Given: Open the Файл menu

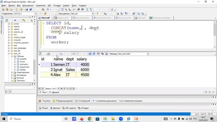Looking at the screenshot, I should [4, 5].
